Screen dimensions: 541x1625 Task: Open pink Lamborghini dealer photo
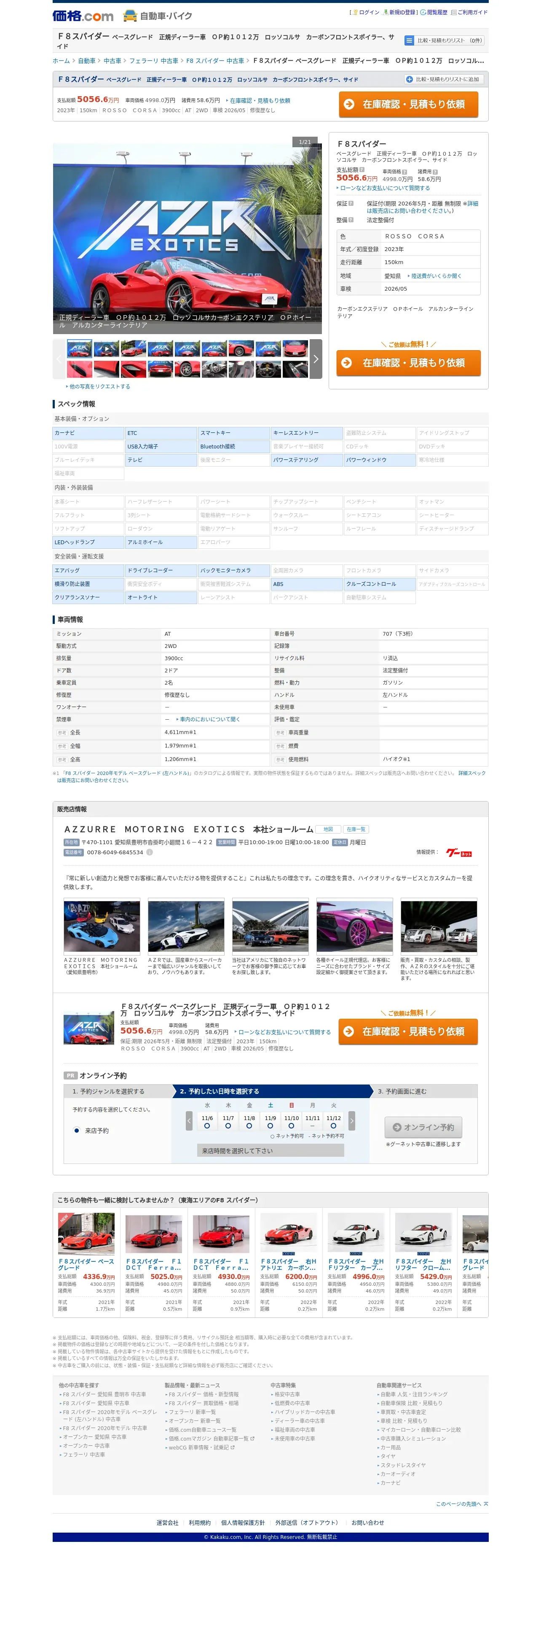355,926
